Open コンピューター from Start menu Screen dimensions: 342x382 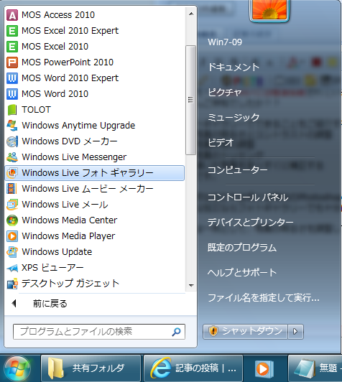[237, 169]
